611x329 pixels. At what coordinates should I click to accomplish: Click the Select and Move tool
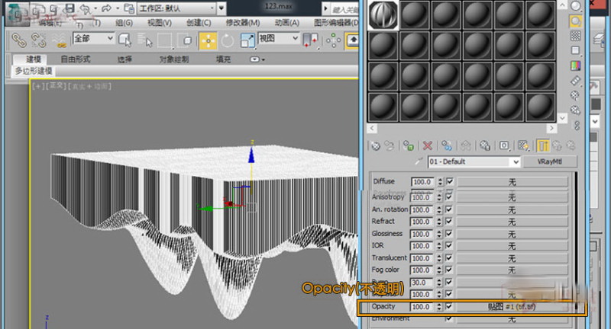pos(206,40)
